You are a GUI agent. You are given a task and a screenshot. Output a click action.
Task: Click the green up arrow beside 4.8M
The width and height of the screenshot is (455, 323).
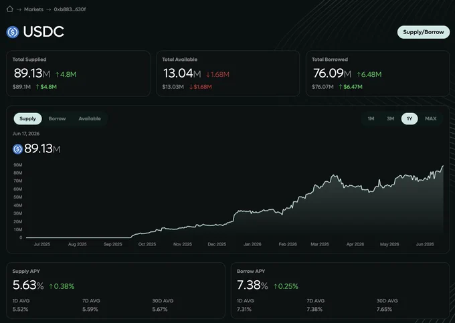pyautogui.click(x=57, y=74)
